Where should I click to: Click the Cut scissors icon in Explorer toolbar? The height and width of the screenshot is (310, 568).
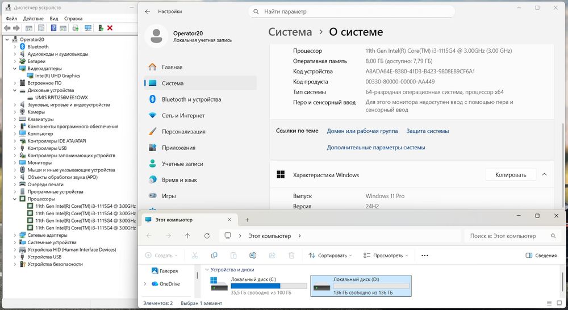(195, 255)
